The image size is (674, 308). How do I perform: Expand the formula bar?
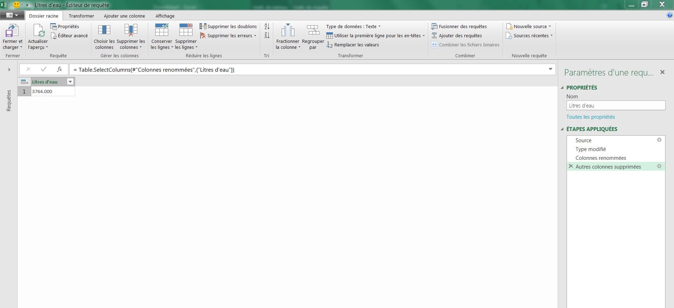550,69
